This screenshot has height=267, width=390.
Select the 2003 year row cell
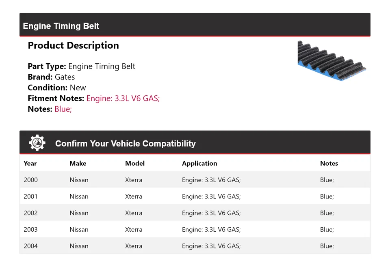[x=30, y=230]
